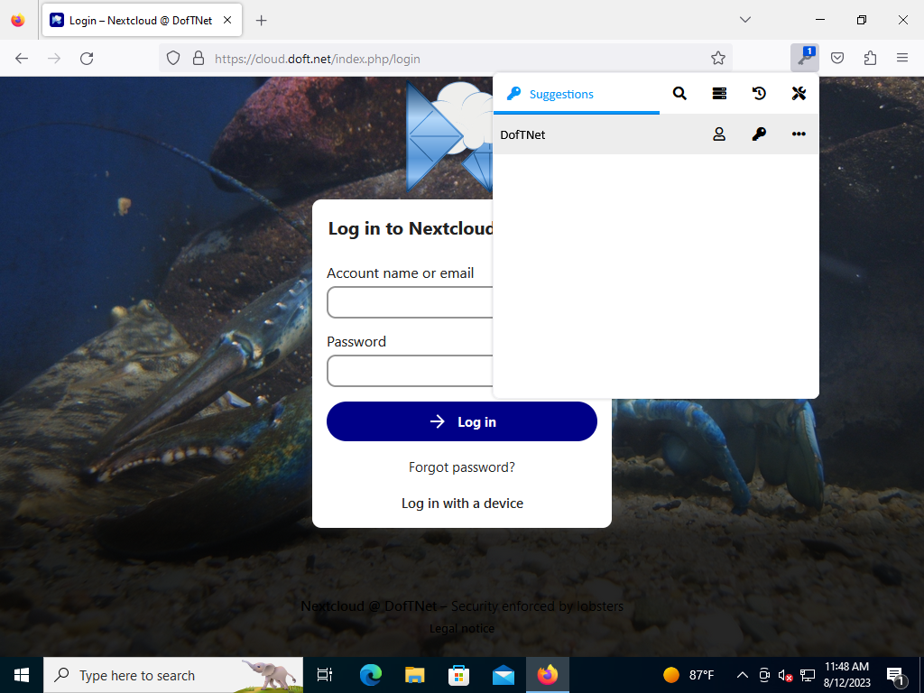Open the Firefox application menu
This screenshot has width=924, height=693.
[x=902, y=58]
